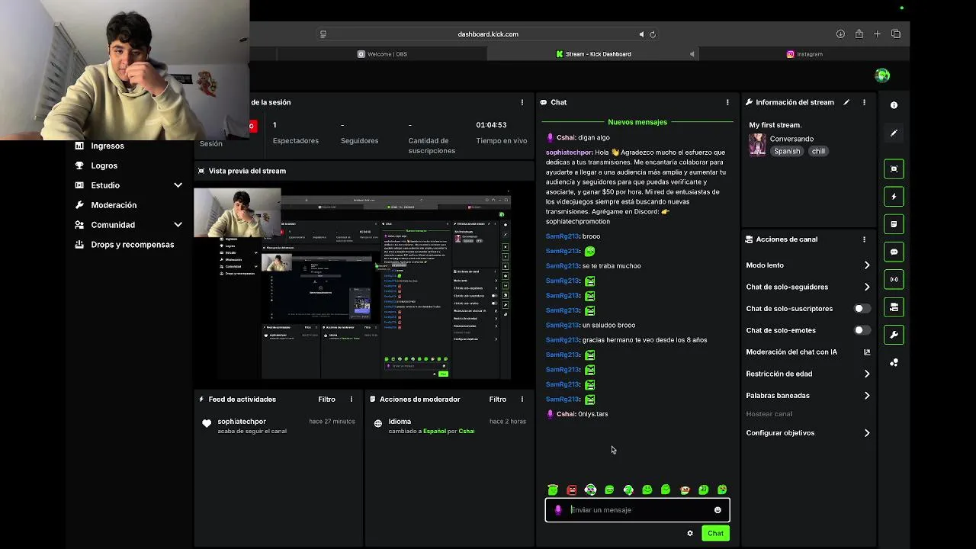Open the Chat panel three-dot menu

pyautogui.click(x=727, y=102)
